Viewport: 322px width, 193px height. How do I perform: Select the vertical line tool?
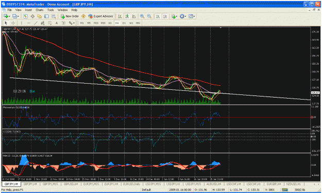pos(21,23)
